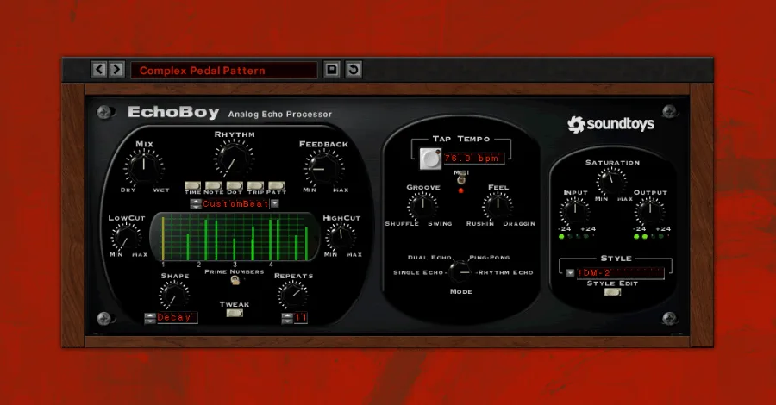Click the Rhythm knob
The width and height of the screenshot is (776, 405).
(x=233, y=159)
